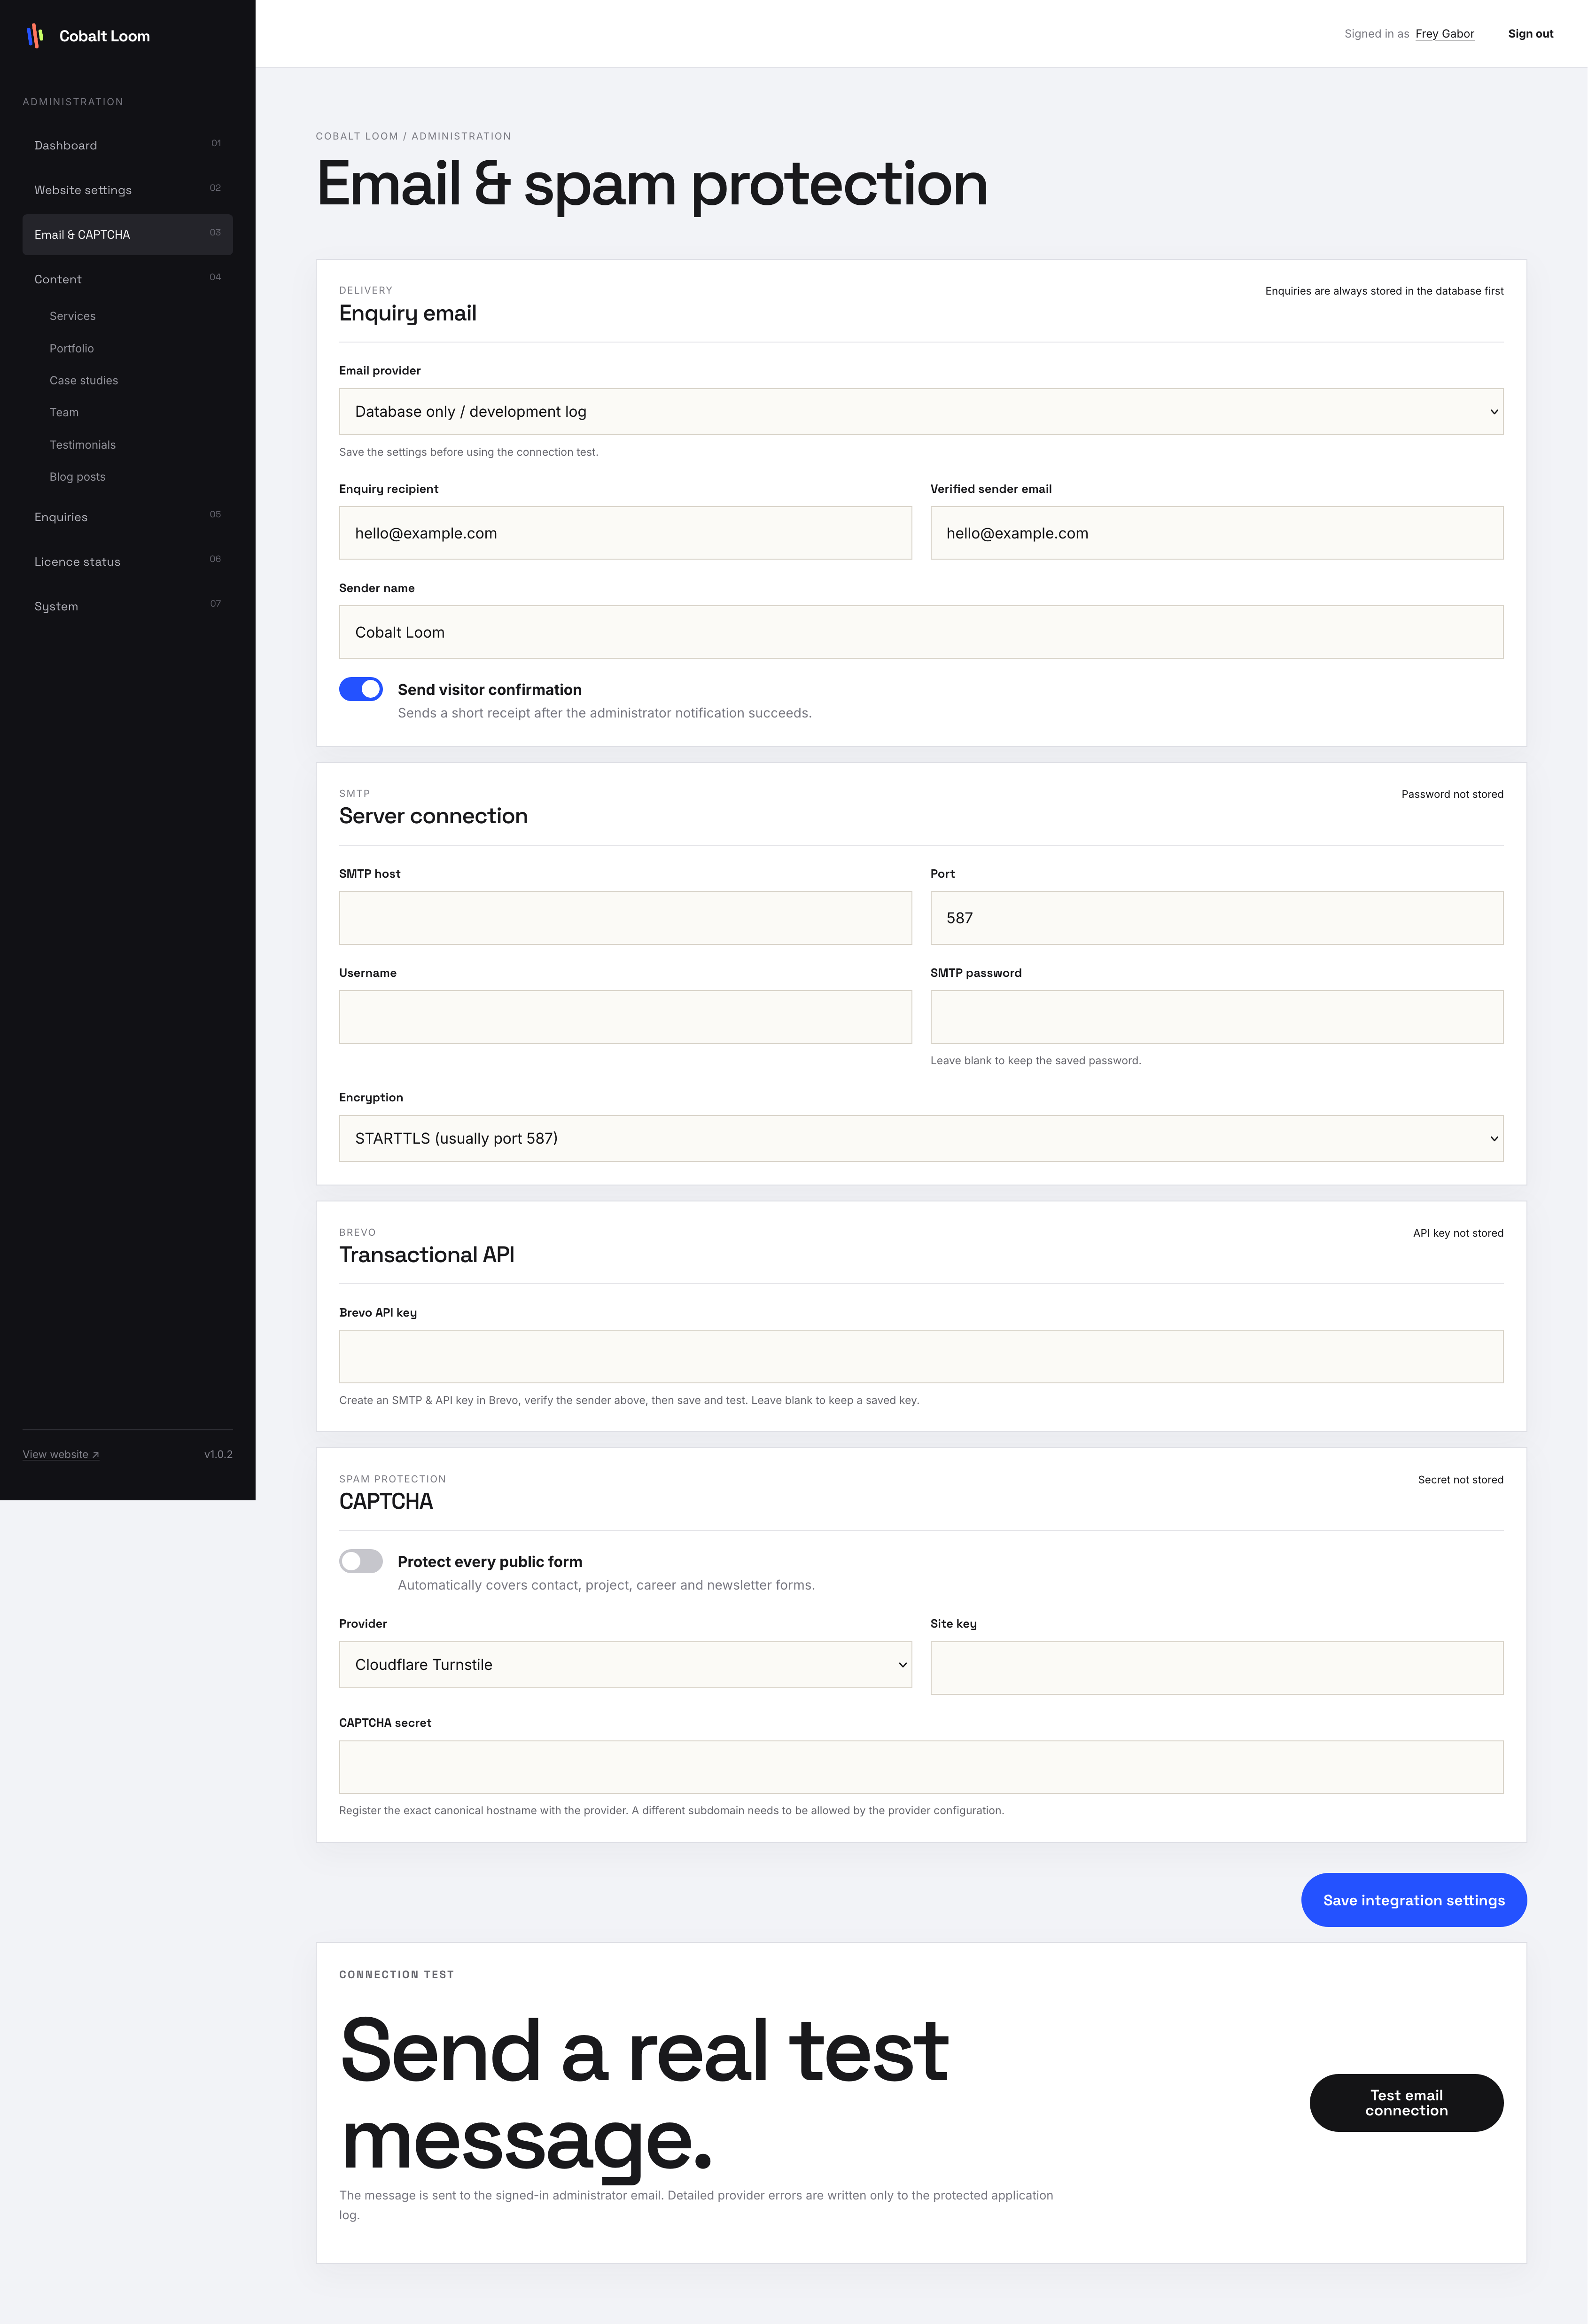Screen dimensions: 1588x2324
Task: Open Case studies under Content
Action: pos(84,380)
